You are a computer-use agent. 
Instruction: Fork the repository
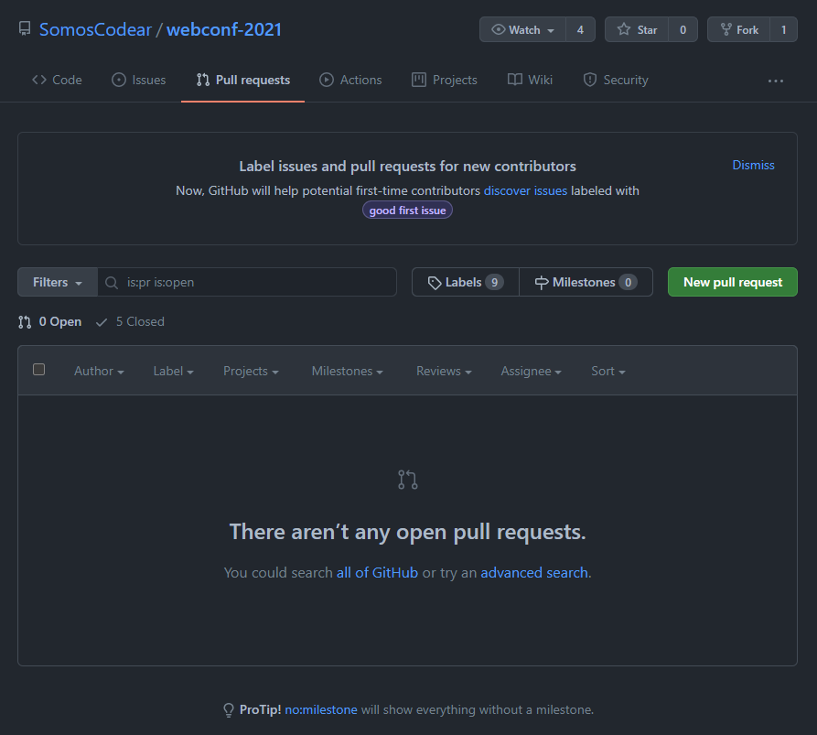click(739, 29)
